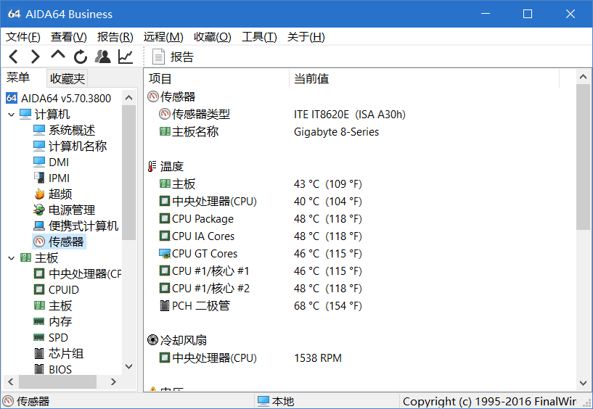Click the report pane vertical scrollbar thumb
The height and width of the screenshot is (409, 593).
(x=583, y=157)
